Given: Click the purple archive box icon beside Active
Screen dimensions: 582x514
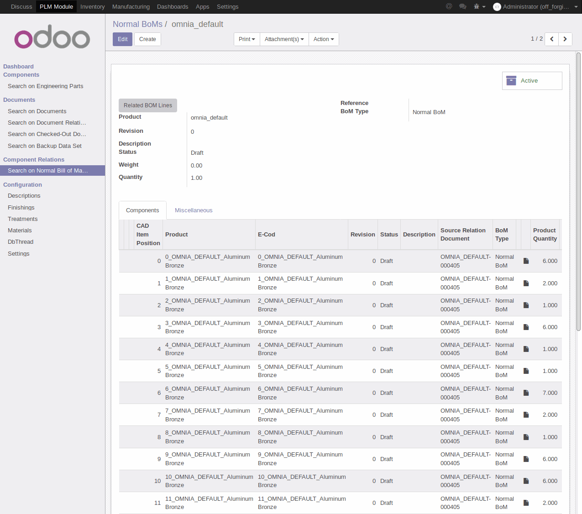Looking at the screenshot, I should point(511,80).
